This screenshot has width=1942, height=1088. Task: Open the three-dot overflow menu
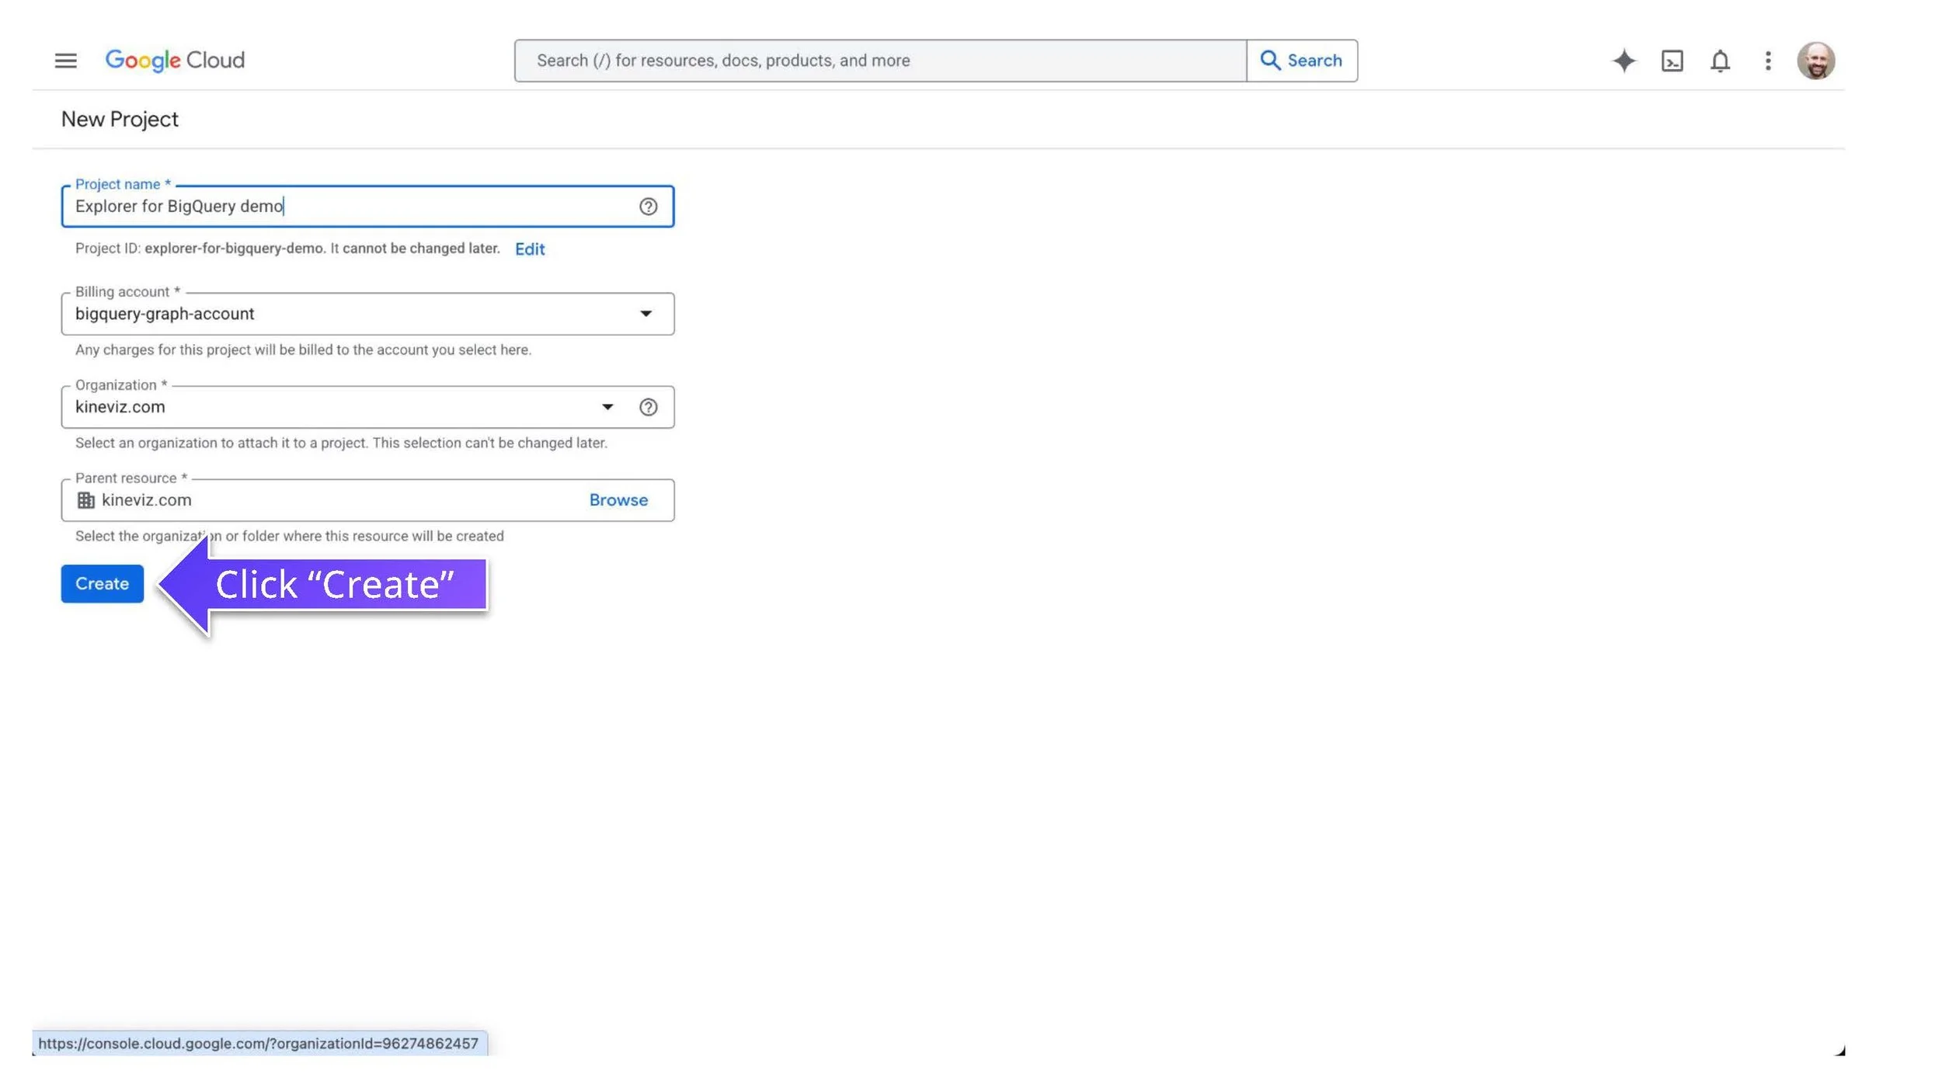coord(1768,60)
